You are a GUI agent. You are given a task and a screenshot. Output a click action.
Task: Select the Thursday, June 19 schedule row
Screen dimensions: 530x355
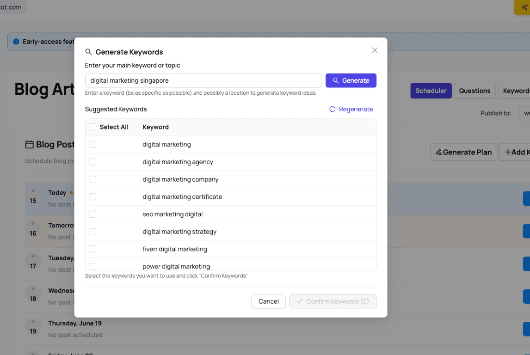coord(277,329)
